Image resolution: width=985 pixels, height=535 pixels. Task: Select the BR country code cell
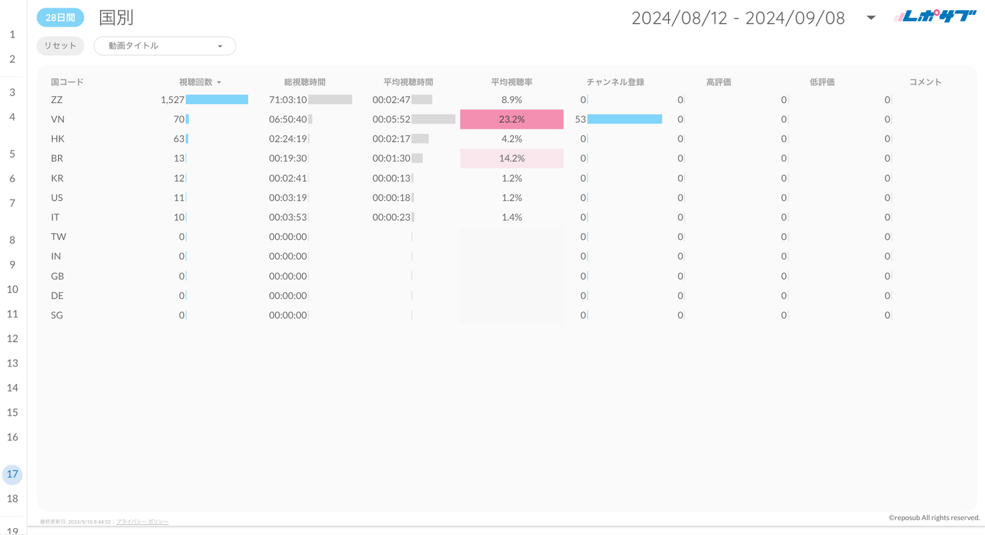(x=57, y=158)
